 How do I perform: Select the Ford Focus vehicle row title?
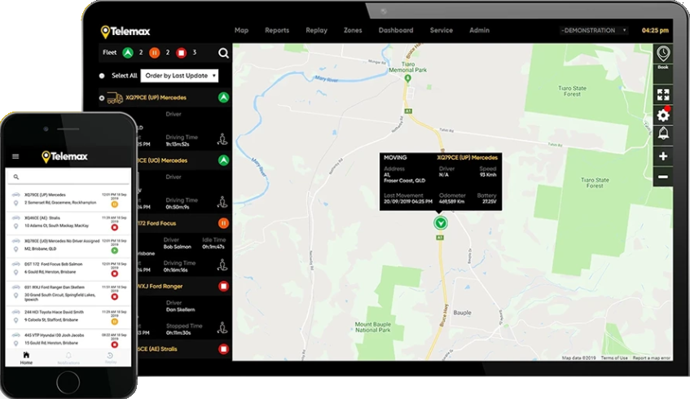click(156, 223)
